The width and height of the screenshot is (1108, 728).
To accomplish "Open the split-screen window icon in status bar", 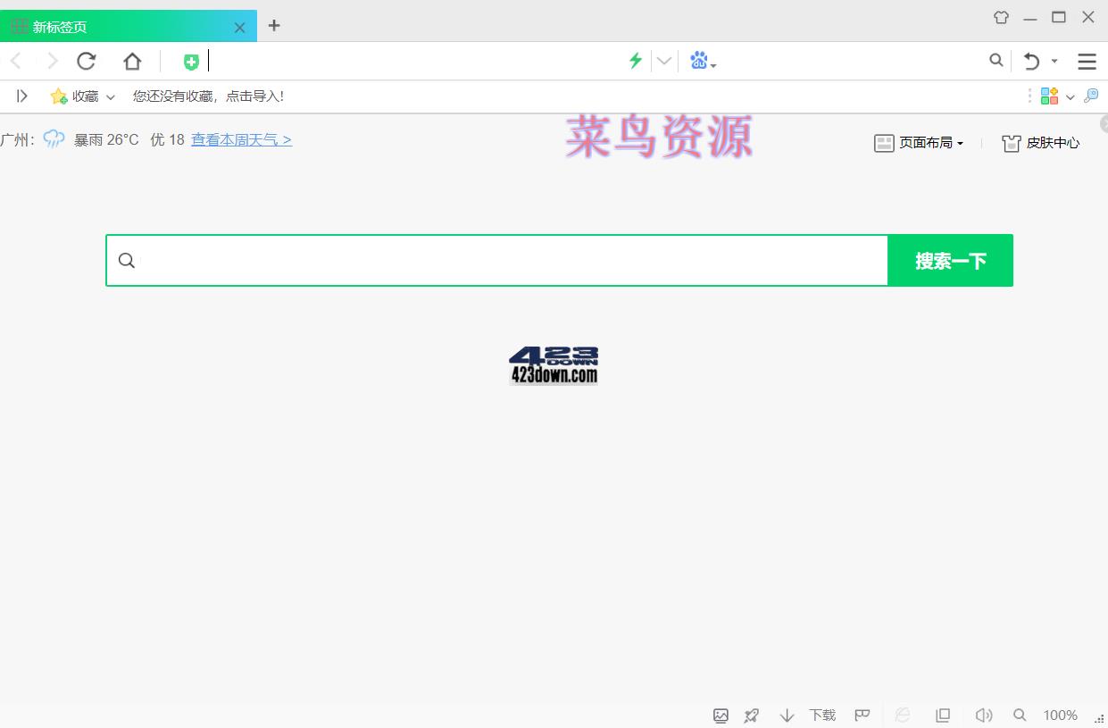I will (x=943, y=715).
